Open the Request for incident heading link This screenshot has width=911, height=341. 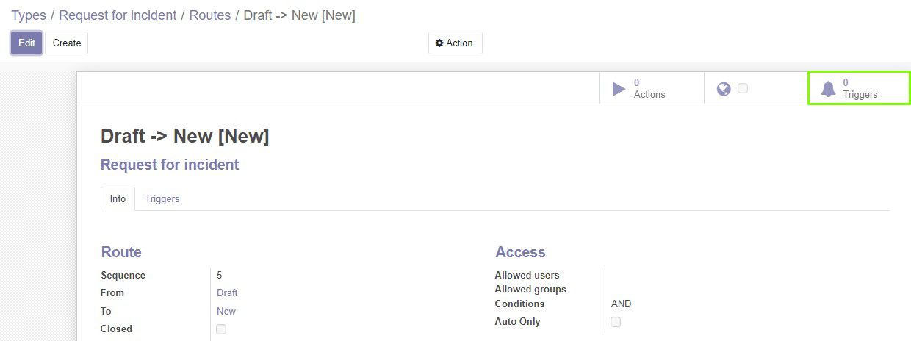(170, 165)
